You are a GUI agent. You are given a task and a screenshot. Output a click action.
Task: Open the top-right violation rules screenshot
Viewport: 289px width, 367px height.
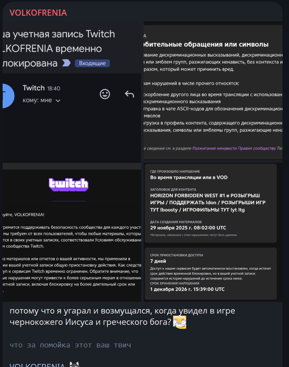coord(213,91)
